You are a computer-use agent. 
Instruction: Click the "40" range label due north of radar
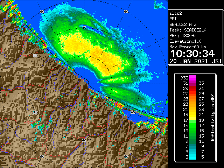pyautogui.click(x=84, y=28)
